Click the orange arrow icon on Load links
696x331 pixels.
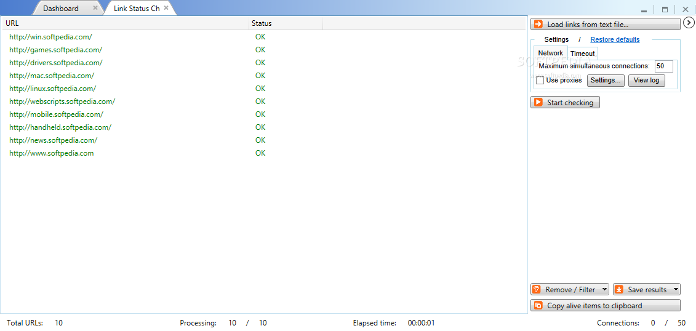pos(538,24)
